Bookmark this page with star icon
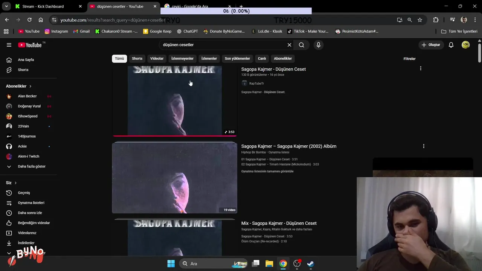Image resolution: width=482 pixels, height=271 pixels. pos(420,20)
